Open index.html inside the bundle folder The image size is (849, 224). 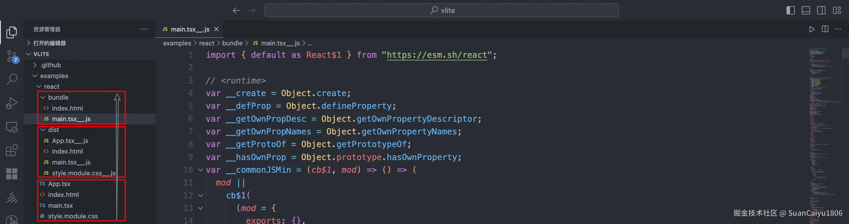(x=90, y=108)
